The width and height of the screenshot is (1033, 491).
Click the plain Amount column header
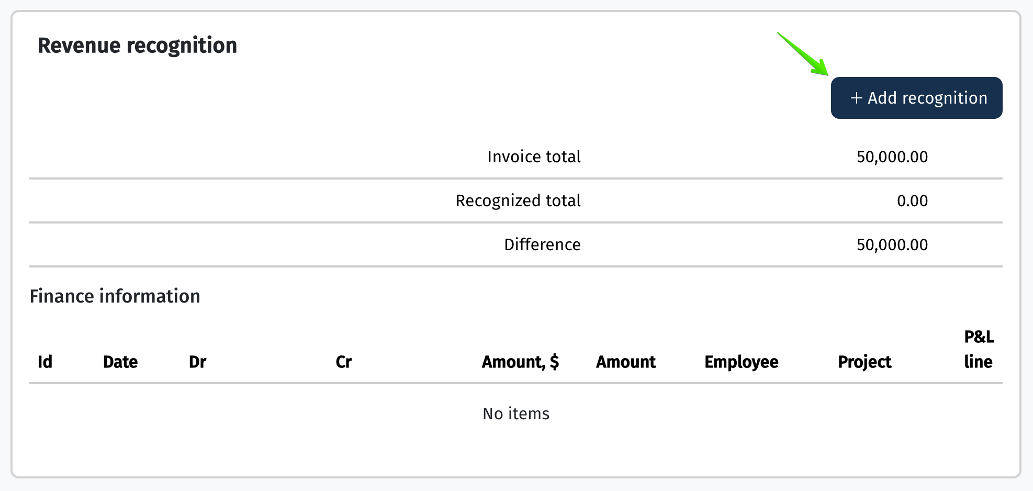pos(626,362)
